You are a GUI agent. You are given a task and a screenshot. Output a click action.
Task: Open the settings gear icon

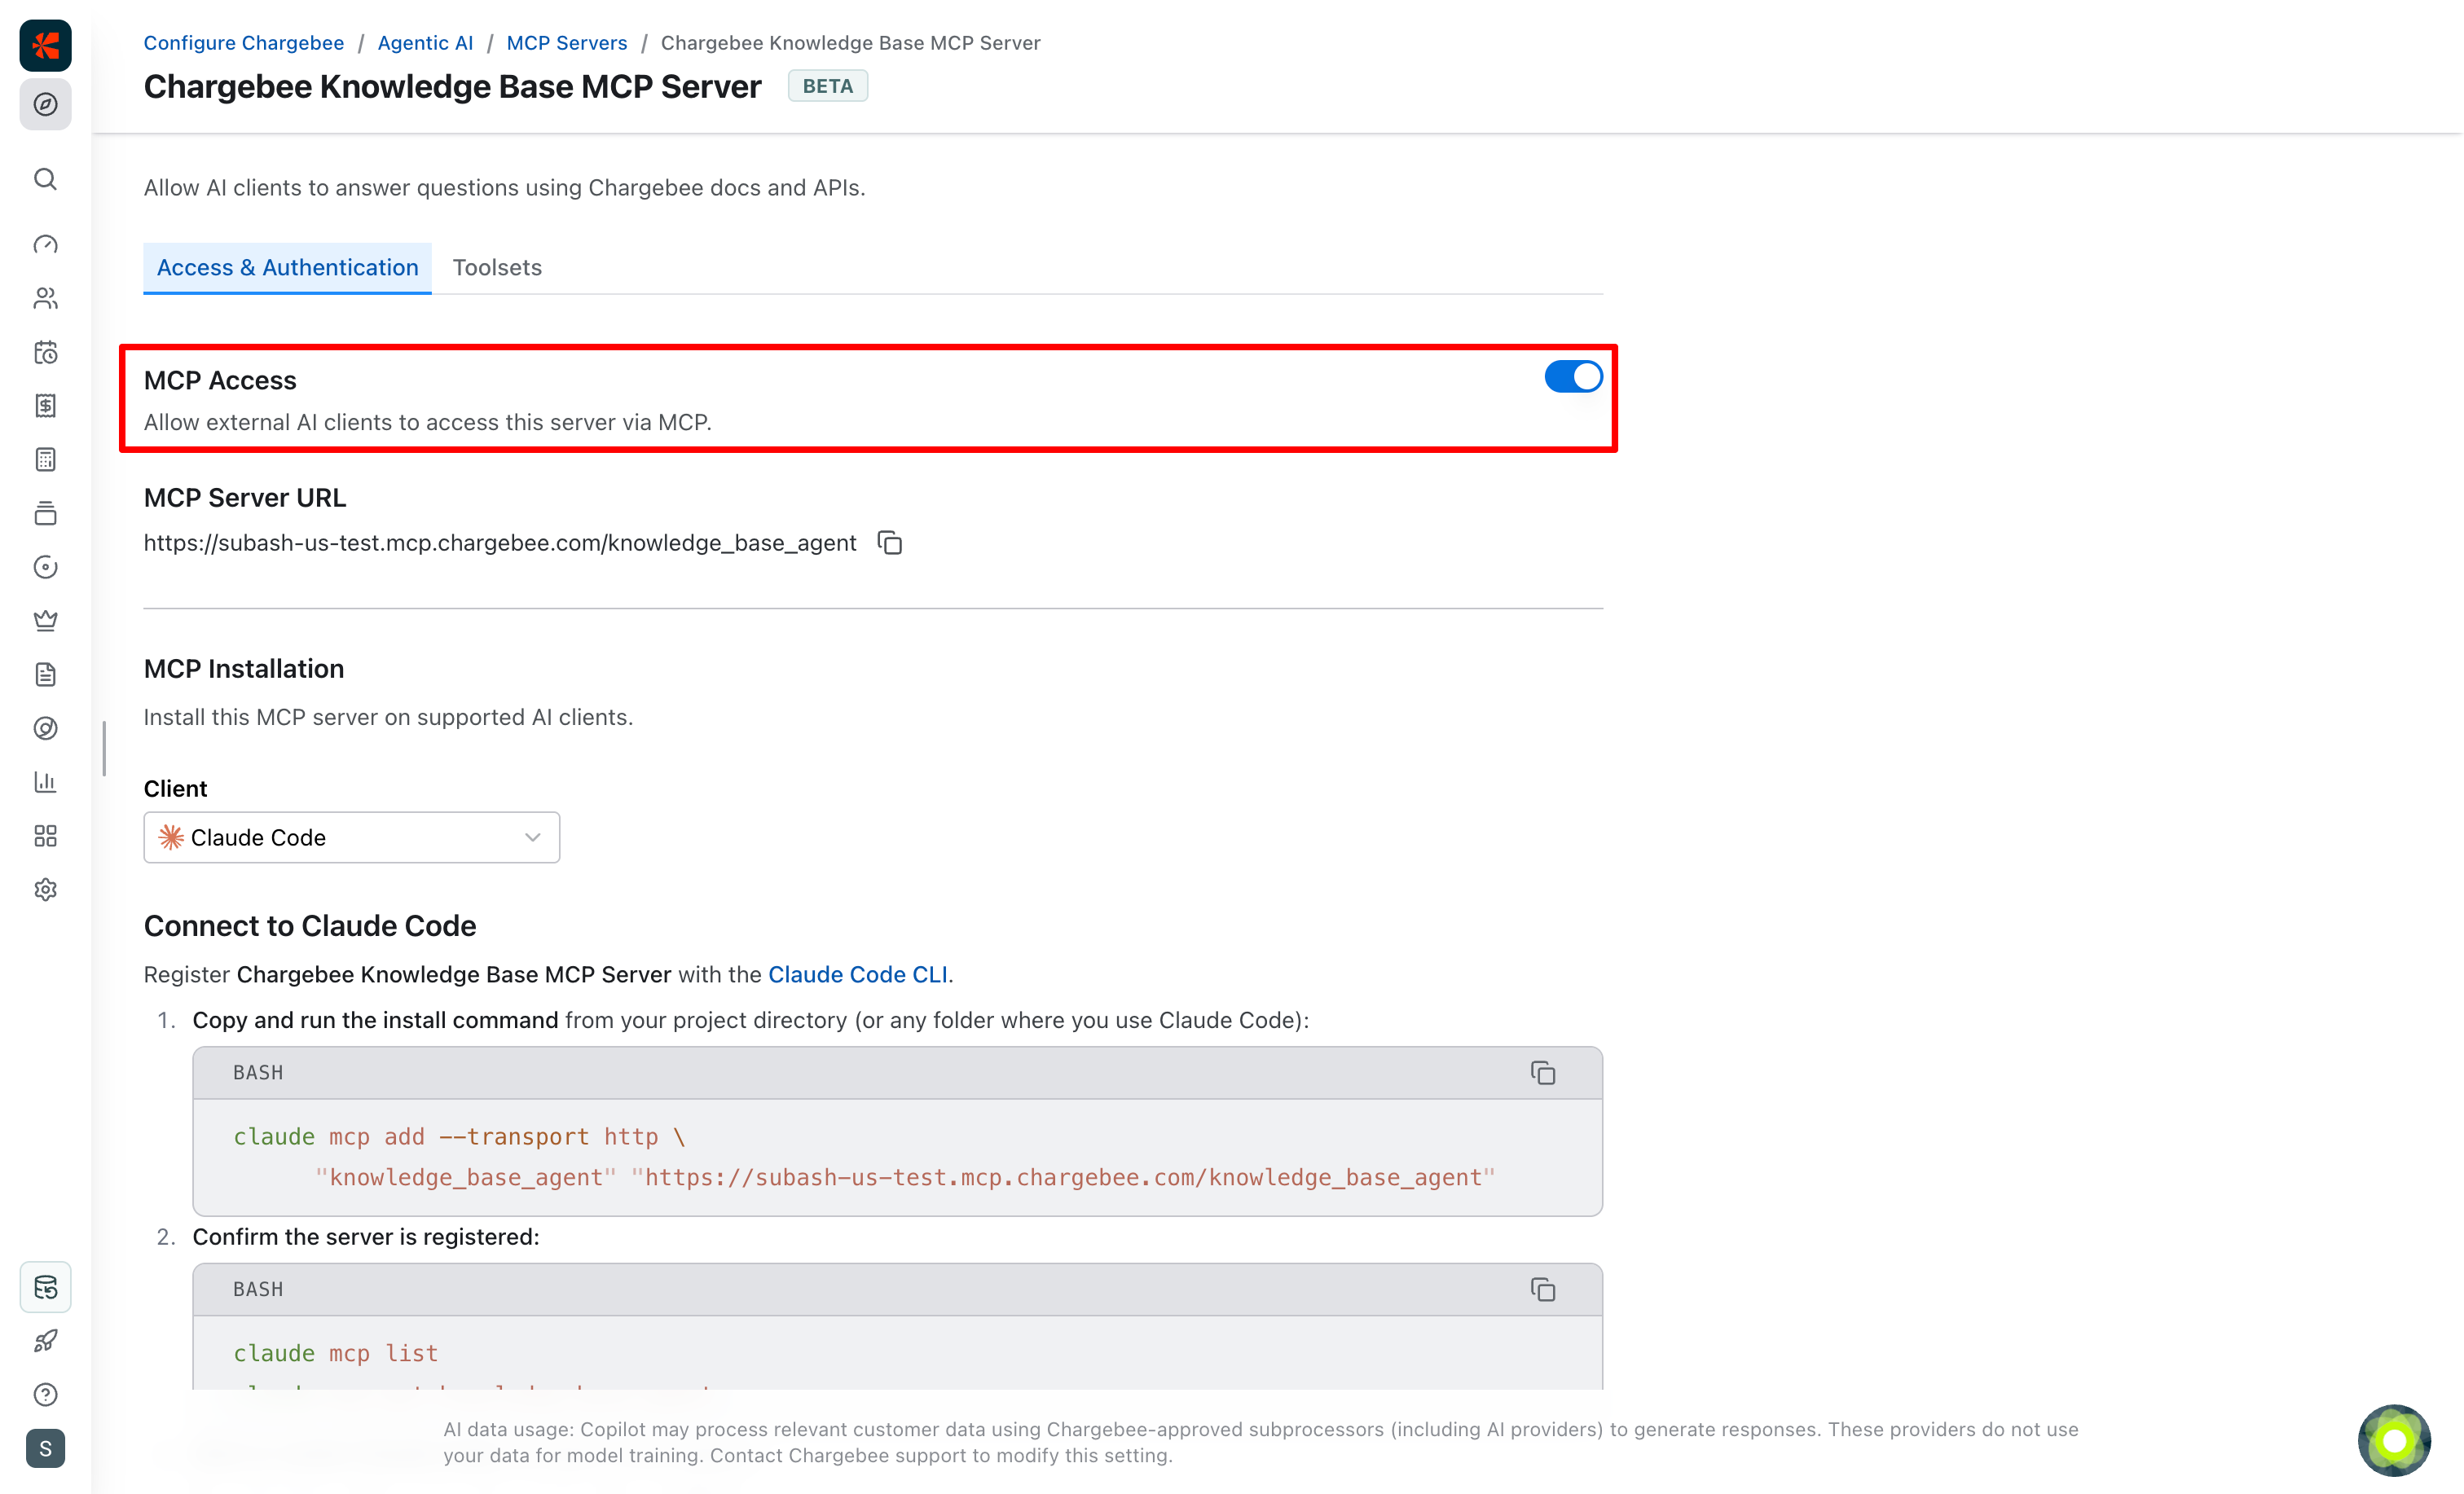coord(46,890)
